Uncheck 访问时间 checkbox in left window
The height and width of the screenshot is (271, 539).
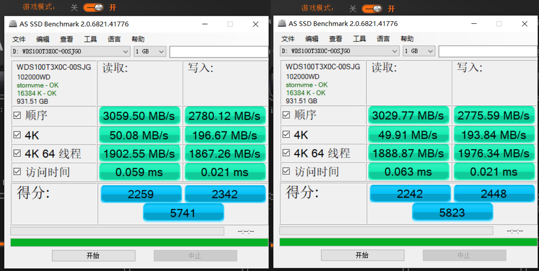click(x=17, y=171)
